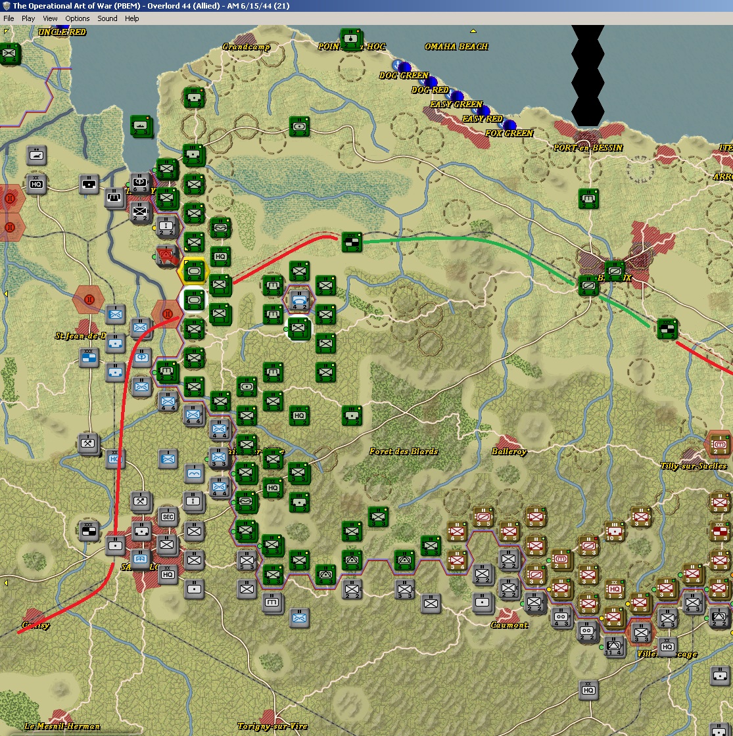Open the Play menu
This screenshot has width=733, height=736.
pyautogui.click(x=28, y=18)
